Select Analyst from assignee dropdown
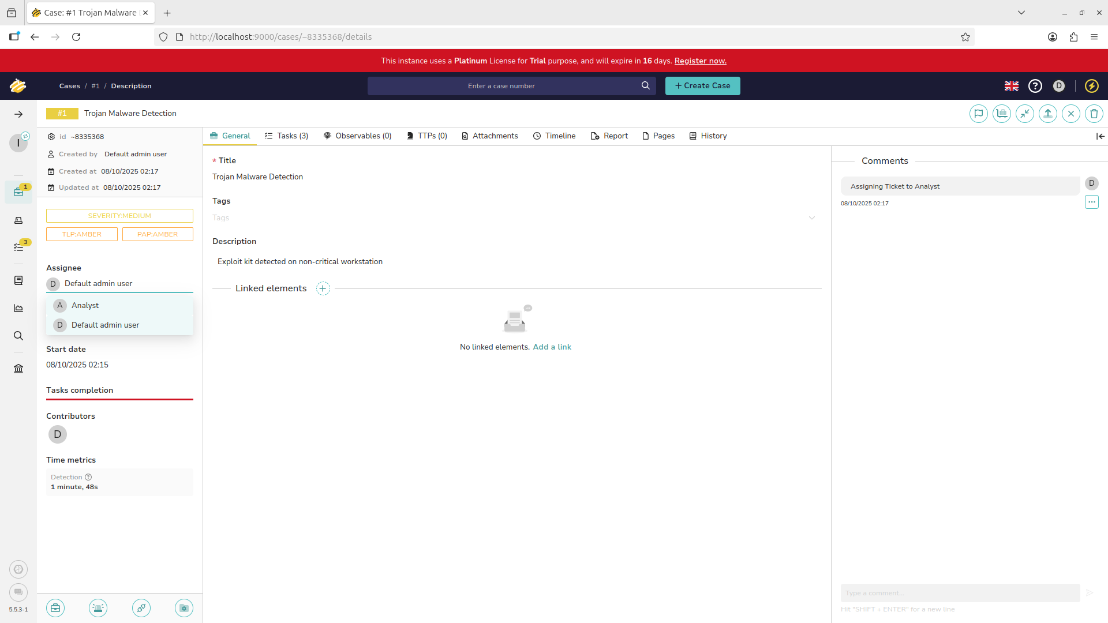This screenshot has width=1108, height=623. pos(85,306)
